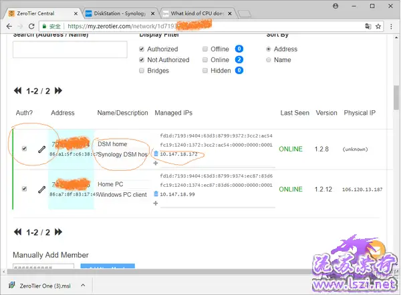Viewport: 401px width, 295px height.
Task: Go to next page in bottom pager
Action: coord(58,232)
